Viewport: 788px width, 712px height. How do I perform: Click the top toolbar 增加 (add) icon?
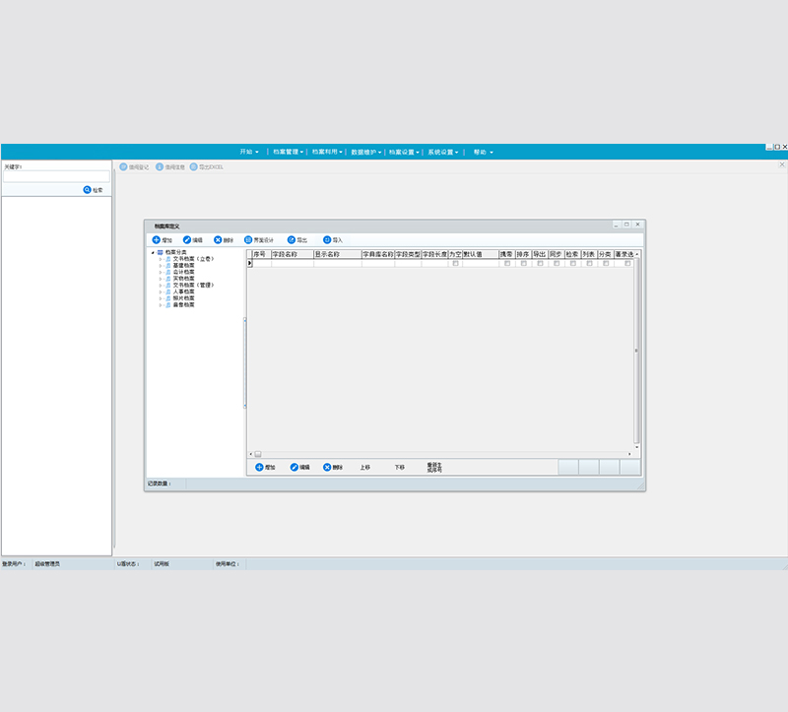coord(156,239)
